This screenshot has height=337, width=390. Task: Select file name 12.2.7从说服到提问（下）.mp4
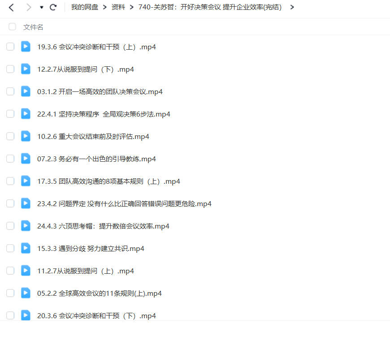(86, 69)
